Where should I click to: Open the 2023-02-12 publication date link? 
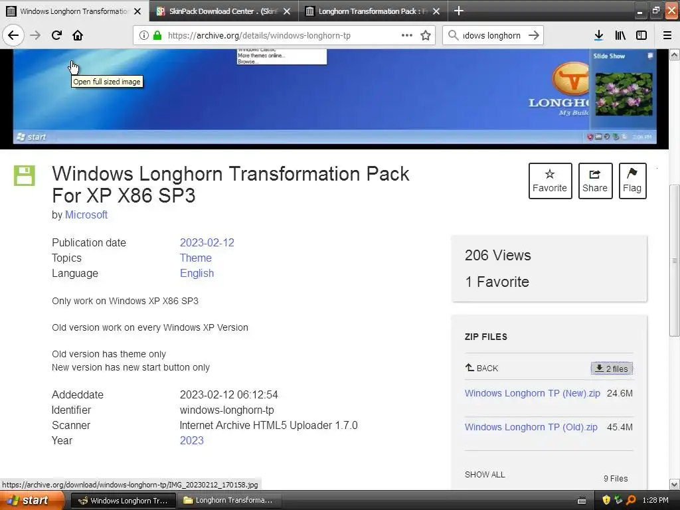[x=207, y=242]
